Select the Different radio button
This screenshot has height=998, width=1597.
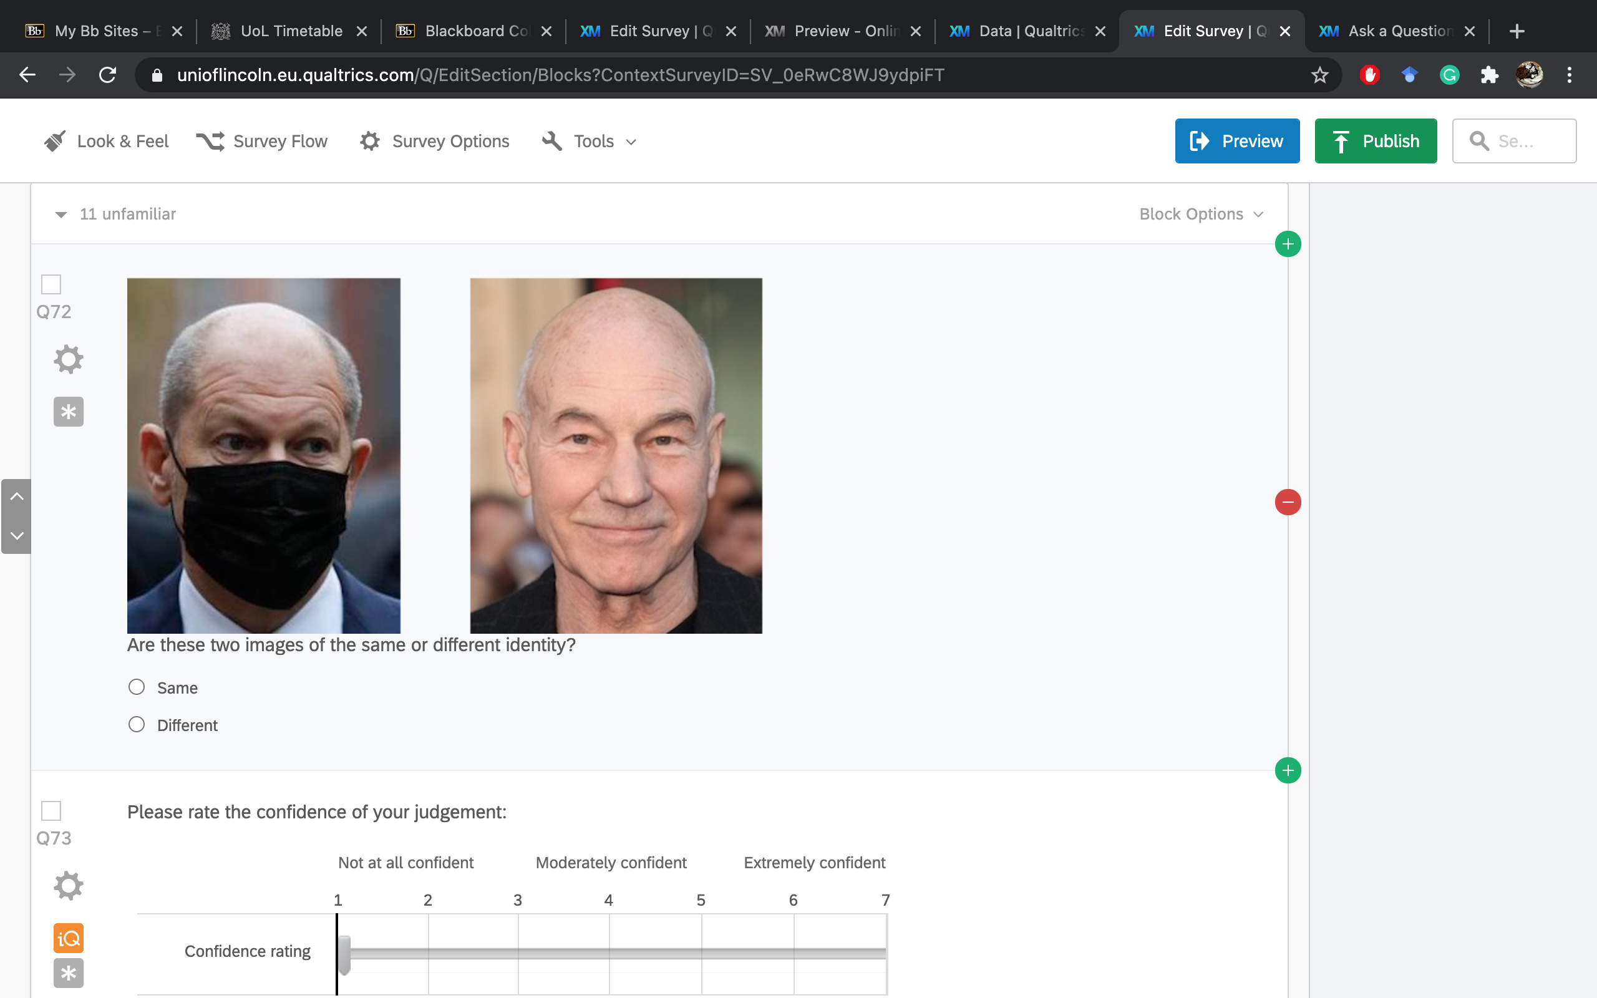(137, 724)
